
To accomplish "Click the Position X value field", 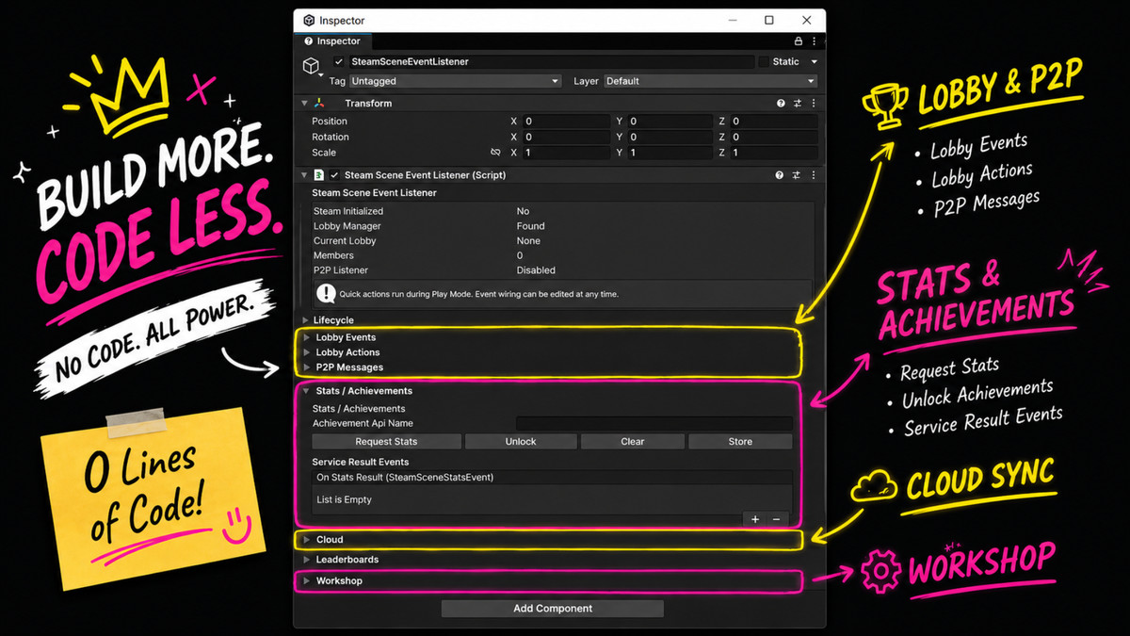I will 567,122.
